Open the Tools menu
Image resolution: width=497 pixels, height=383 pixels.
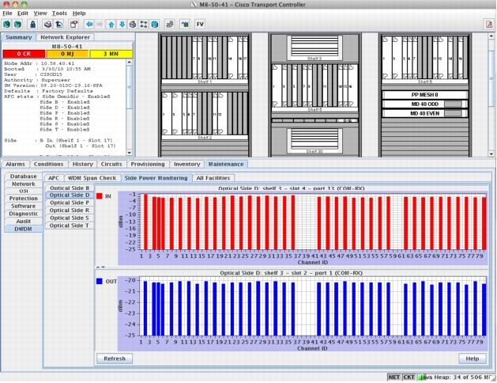click(59, 13)
